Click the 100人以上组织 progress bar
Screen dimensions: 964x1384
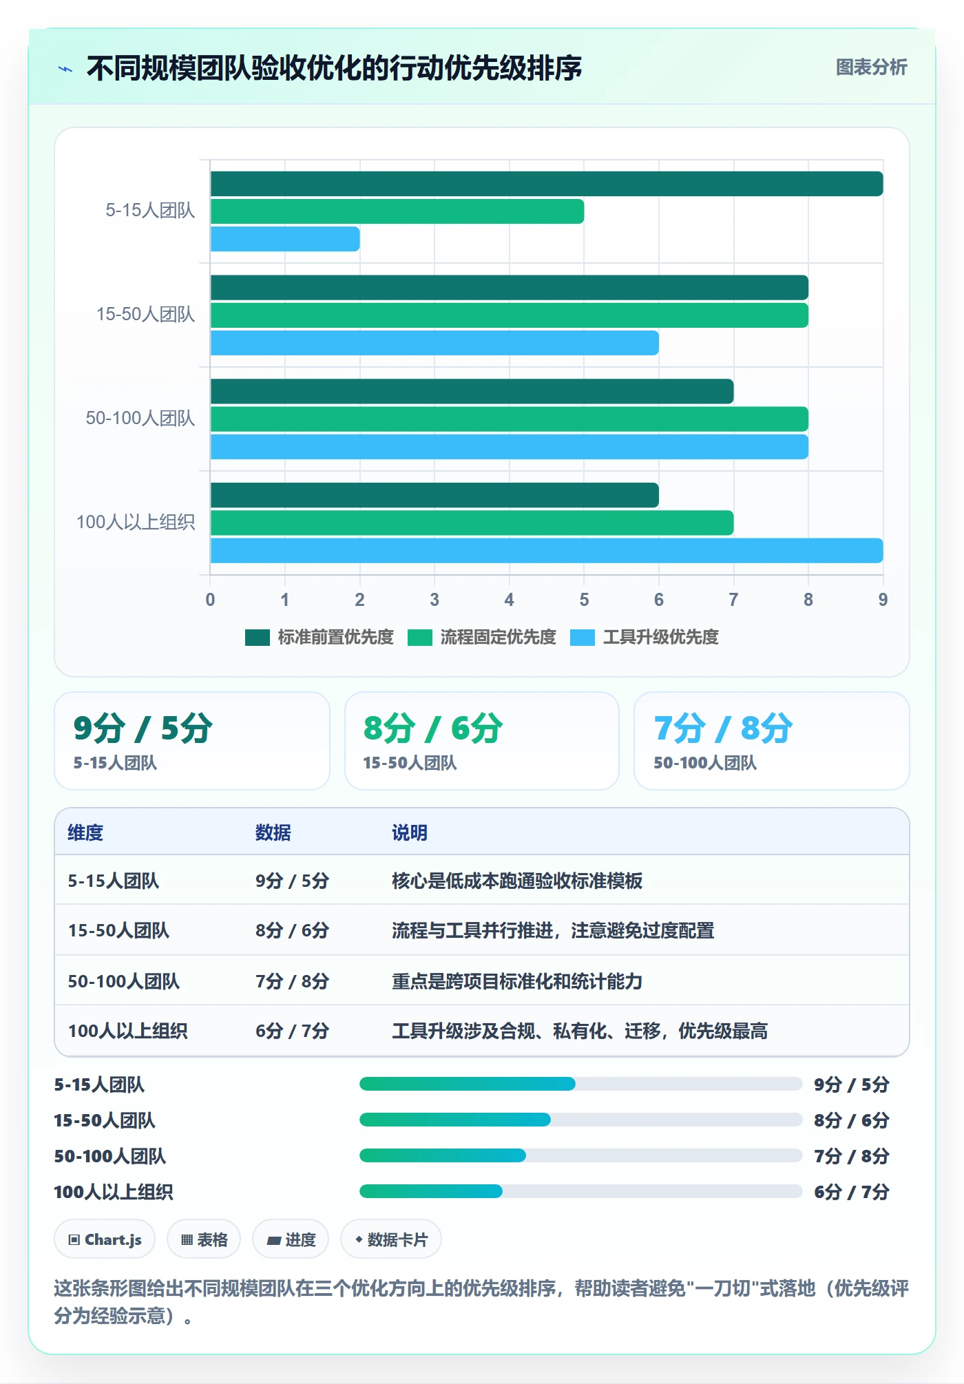pos(580,1191)
